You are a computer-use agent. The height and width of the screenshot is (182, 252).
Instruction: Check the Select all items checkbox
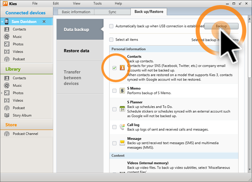(111, 40)
